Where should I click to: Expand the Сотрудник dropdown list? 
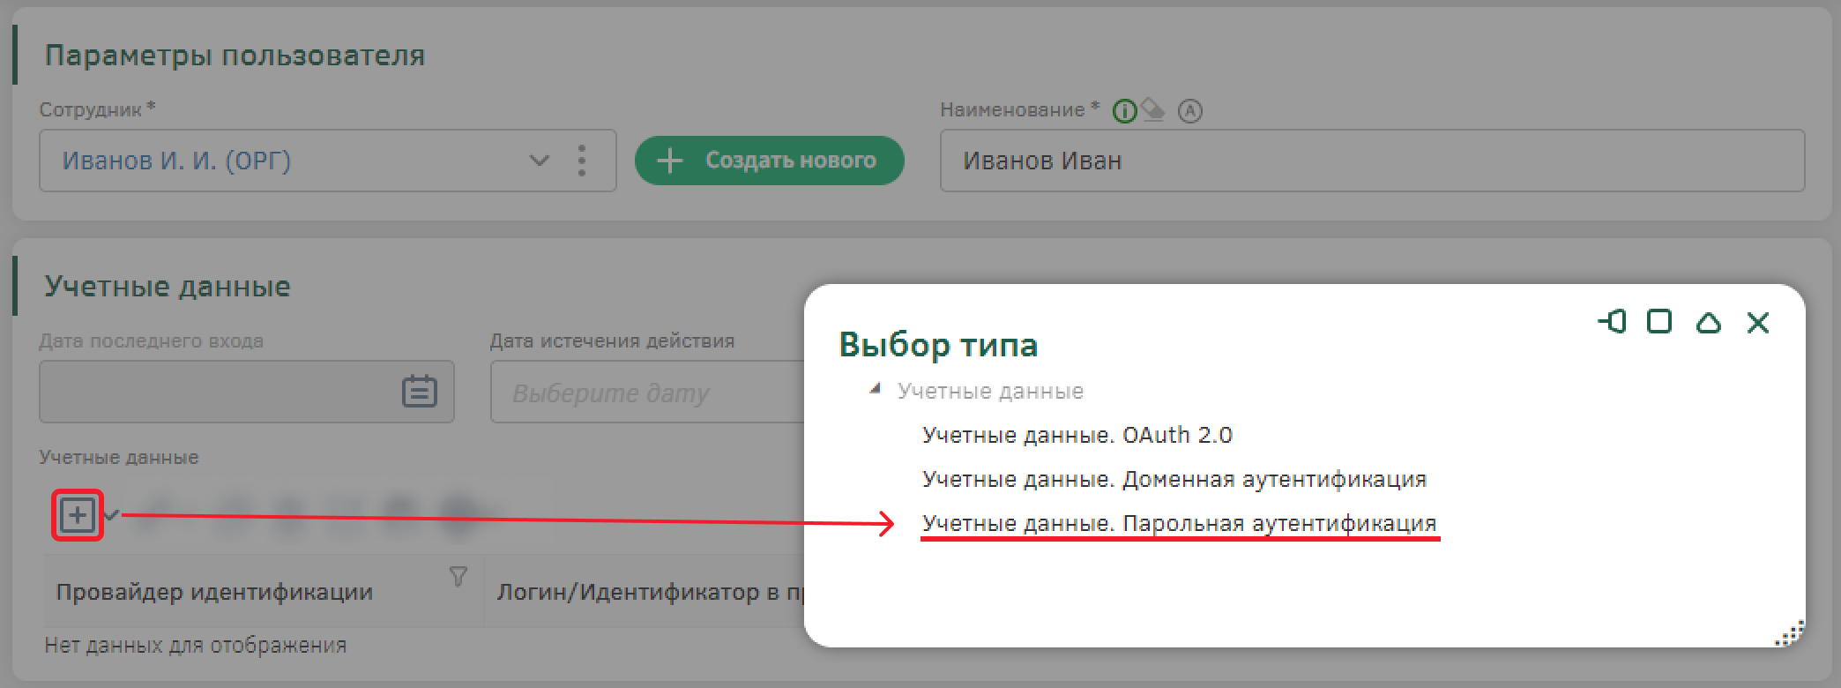[x=539, y=161]
